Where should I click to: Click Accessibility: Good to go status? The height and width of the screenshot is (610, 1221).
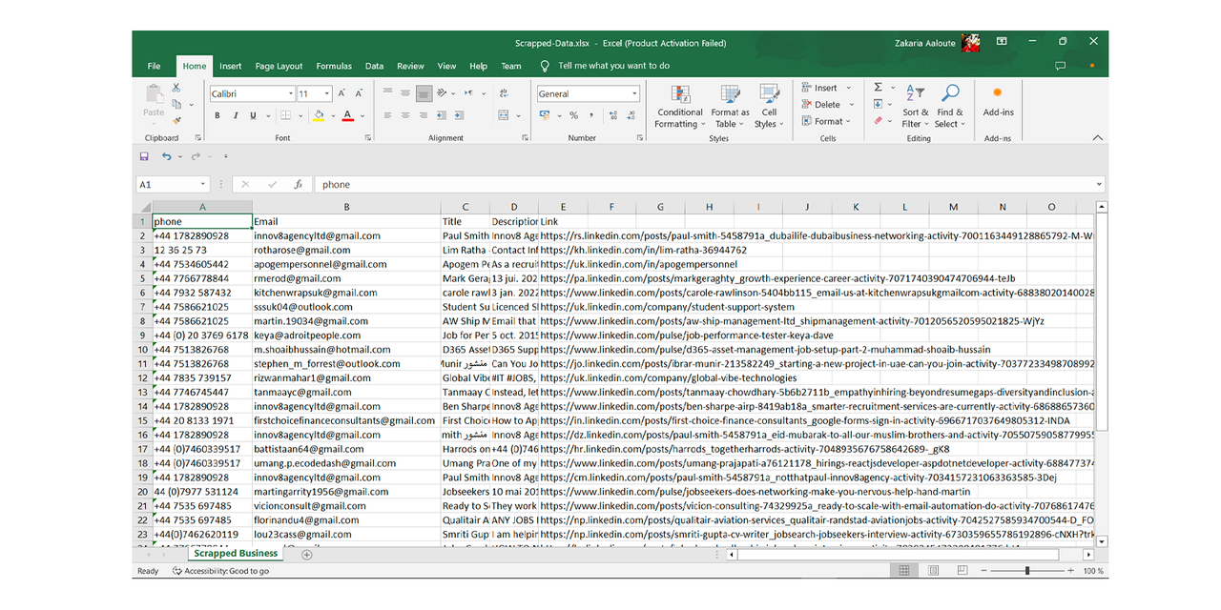pos(220,571)
